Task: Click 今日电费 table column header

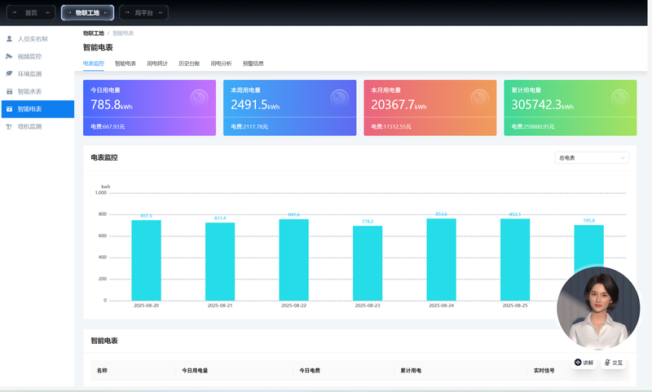Action: point(310,370)
